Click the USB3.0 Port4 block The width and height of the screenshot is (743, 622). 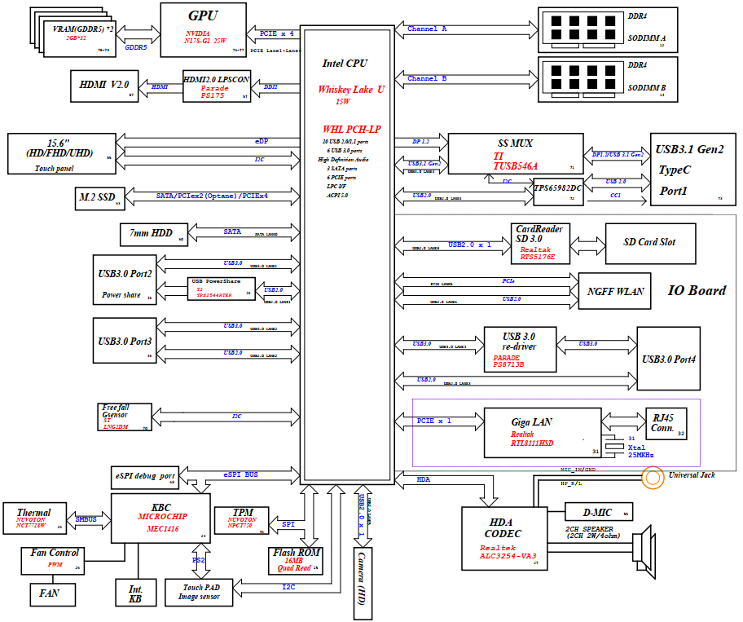pyautogui.click(x=669, y=359)
